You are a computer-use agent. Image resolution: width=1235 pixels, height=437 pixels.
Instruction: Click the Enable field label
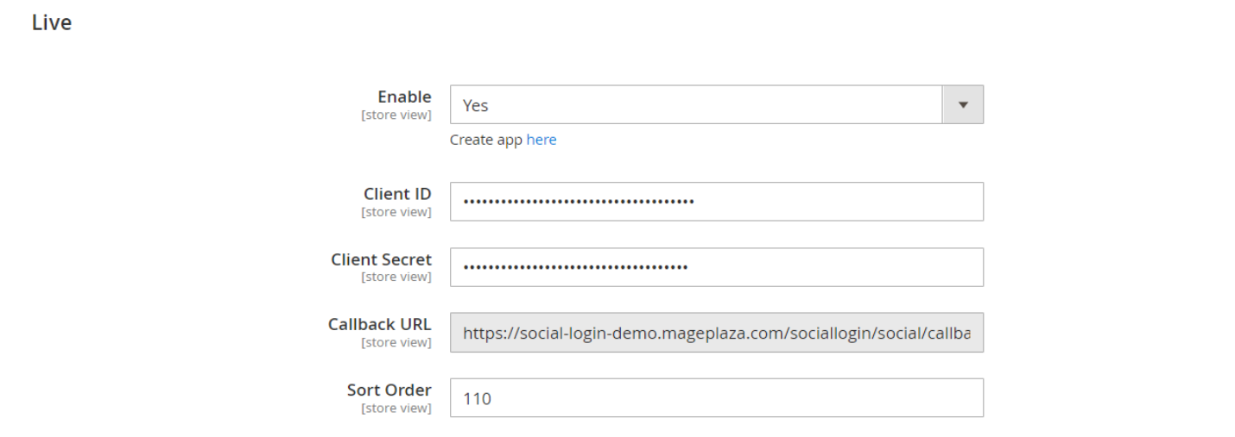404,97
